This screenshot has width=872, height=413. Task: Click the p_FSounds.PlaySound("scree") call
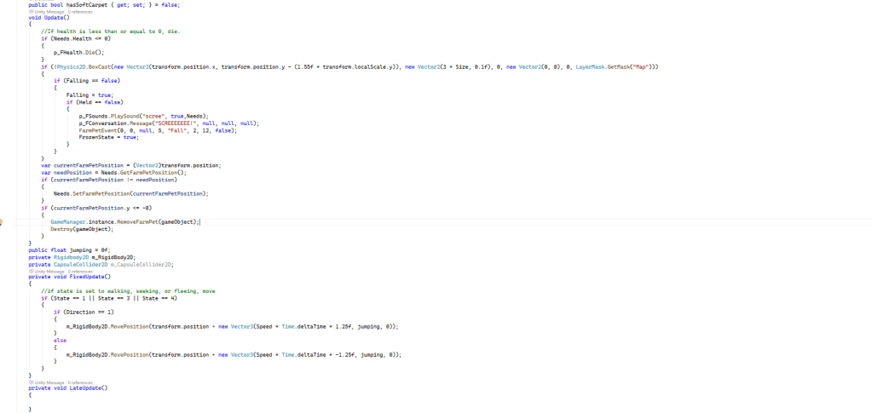click(144, 116)
